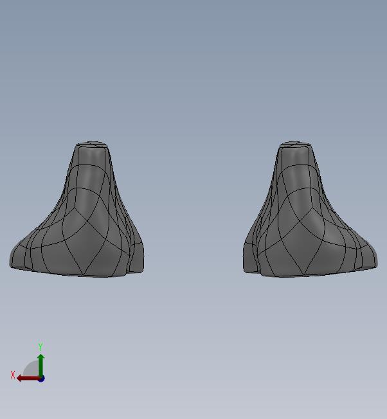
Task: Click the right 3D cone-shaped model
Action: tap(310, 209)
